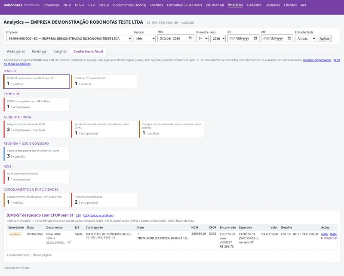This screenshot has width=344, height=276.
Task: Switch to the Insights tab
Action: click(x=60, y=51)
